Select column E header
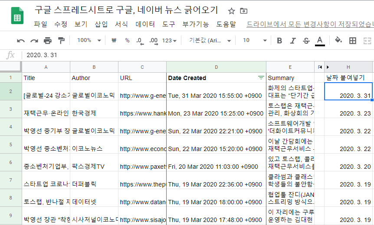374x225 pixels. pos(290,67)
